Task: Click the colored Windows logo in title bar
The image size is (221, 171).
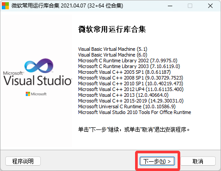Action: (5, 6)
